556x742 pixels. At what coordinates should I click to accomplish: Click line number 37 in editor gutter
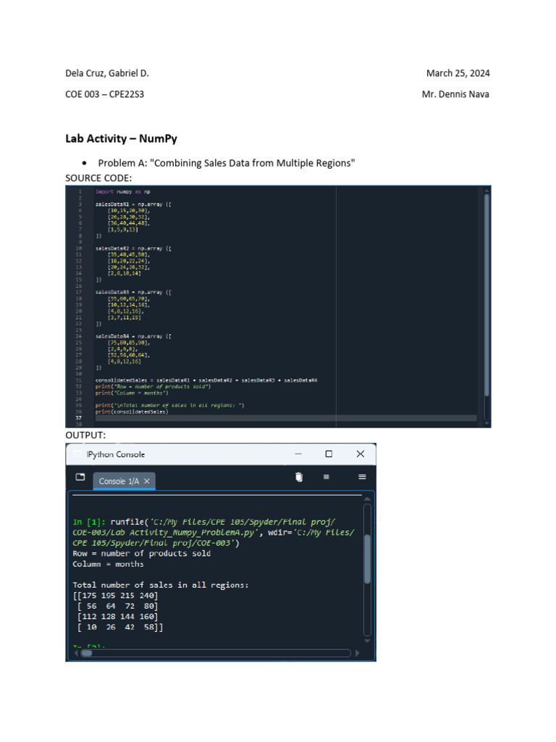(x=78, y=418)
